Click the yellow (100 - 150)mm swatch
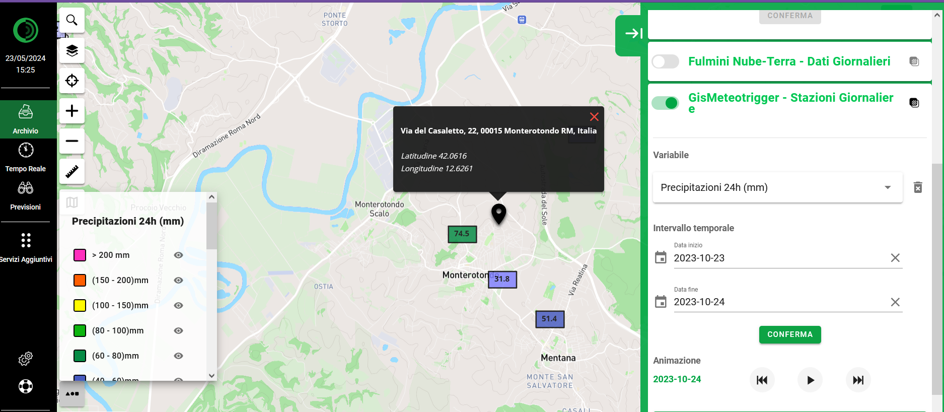 coord(80,305)
